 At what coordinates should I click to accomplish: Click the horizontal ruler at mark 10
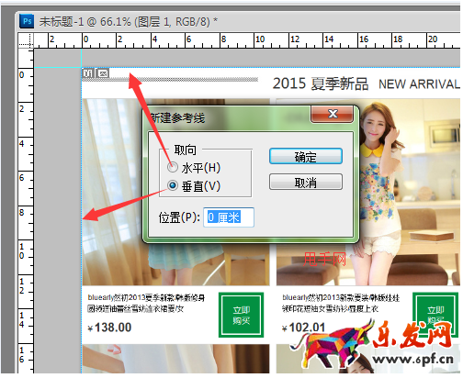[260, 40]
